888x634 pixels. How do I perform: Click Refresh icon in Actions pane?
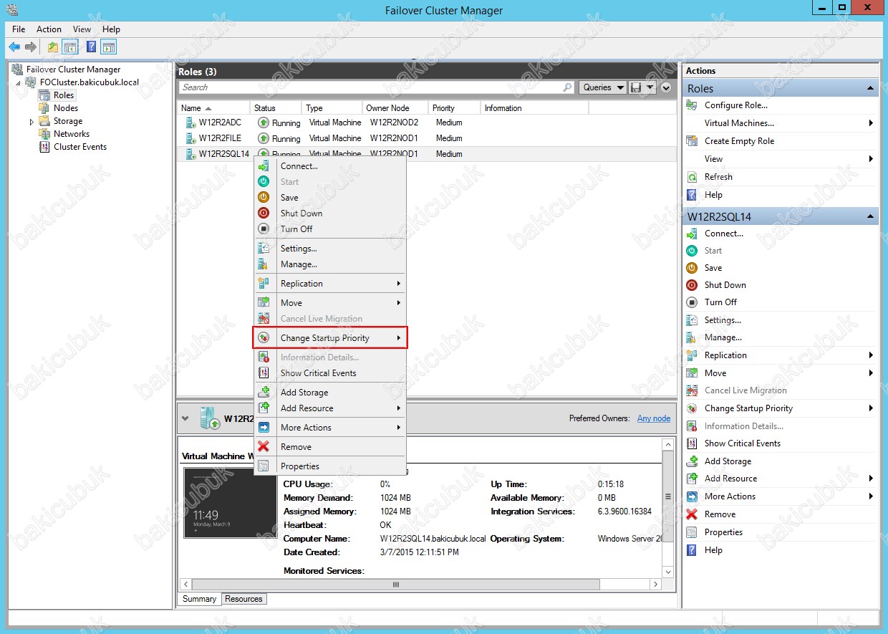pos(692,177)
